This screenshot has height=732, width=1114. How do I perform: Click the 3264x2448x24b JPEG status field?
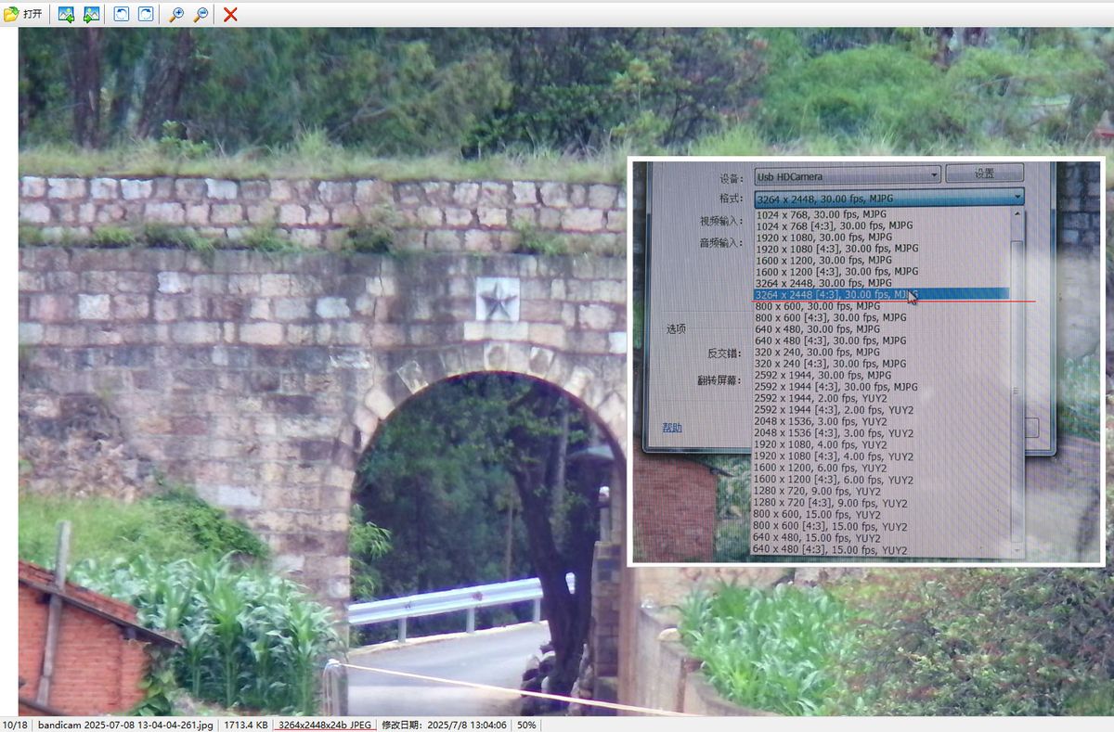click(325, 725)
